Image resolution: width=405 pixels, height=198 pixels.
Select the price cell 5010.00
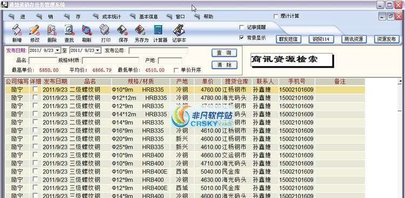(208, 188)
